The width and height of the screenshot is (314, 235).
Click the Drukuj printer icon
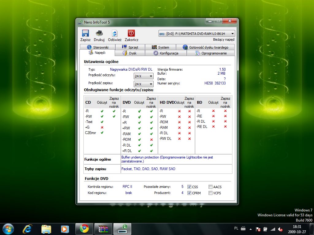[x=99, y=33]
